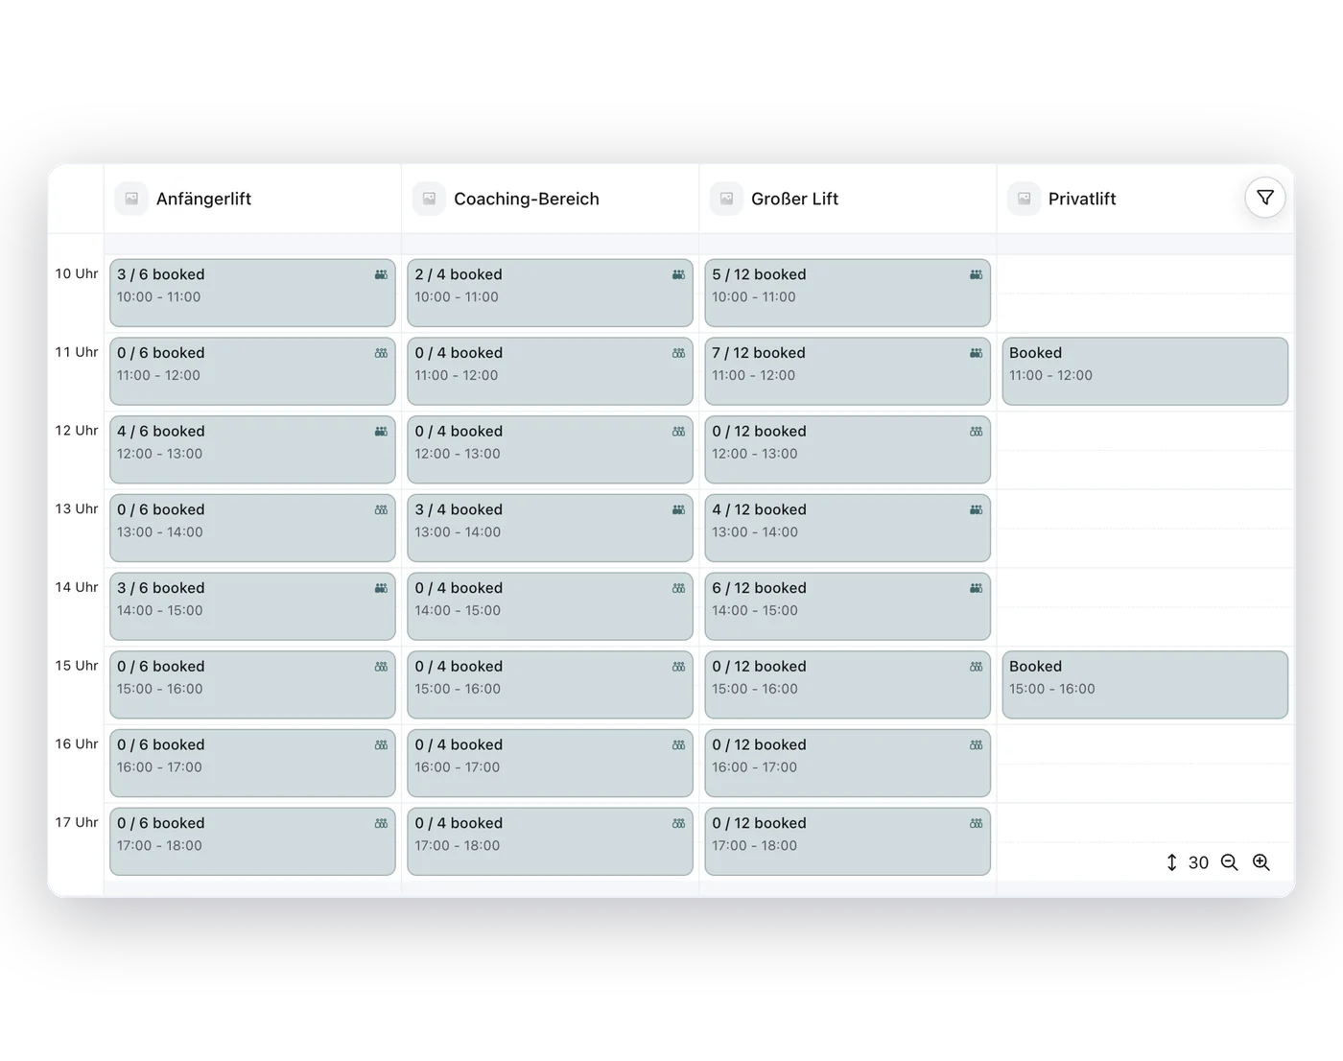Click group icon on Großer Lift 10:00 slot
Screen dimensions: 1343x1061
pos(976,274)
